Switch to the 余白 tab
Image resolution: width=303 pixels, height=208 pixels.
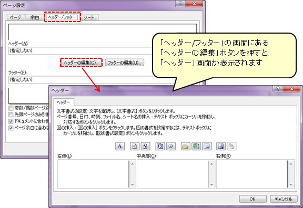35,17
